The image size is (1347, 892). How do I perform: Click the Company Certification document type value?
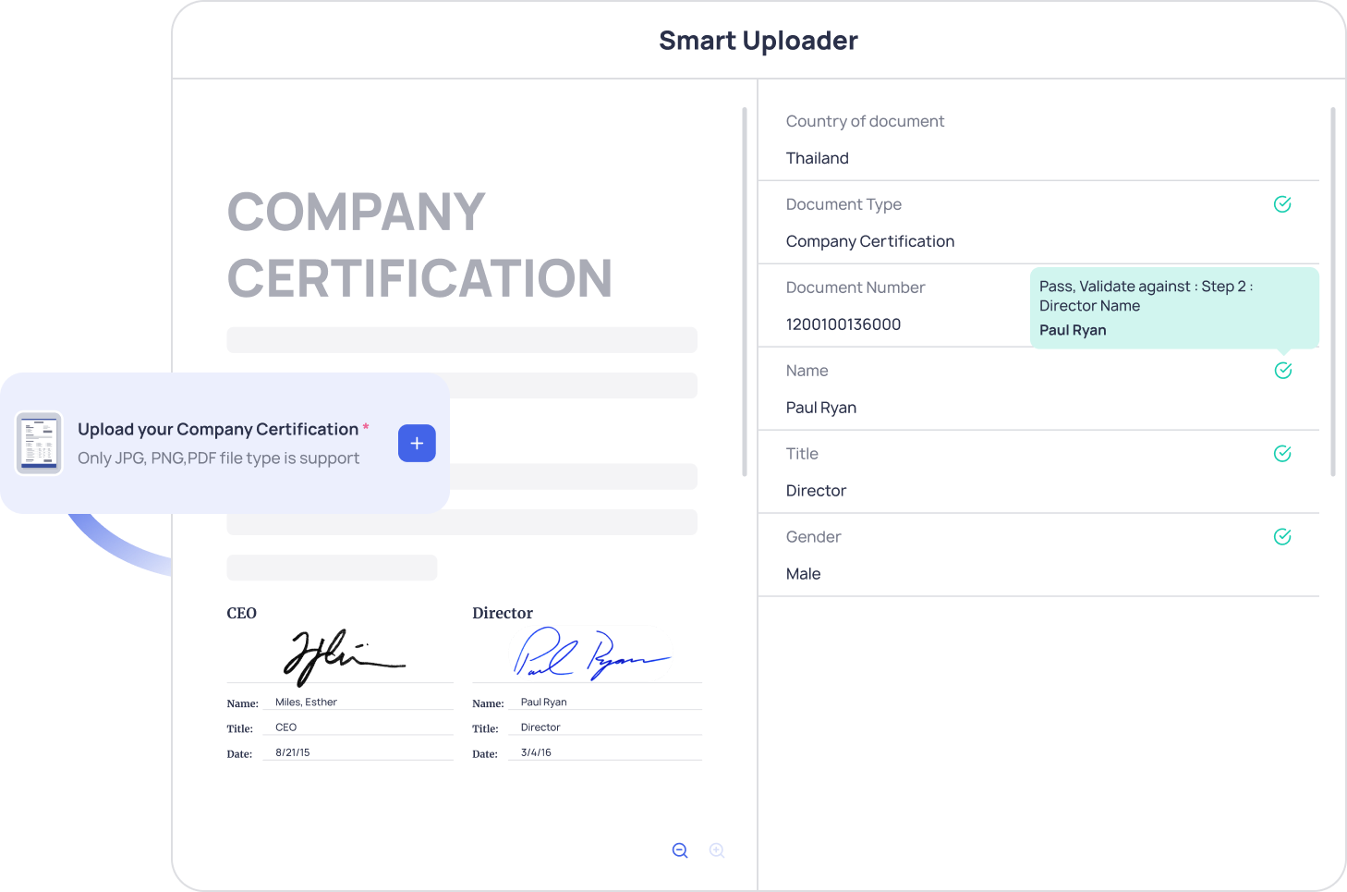[869, 241]
